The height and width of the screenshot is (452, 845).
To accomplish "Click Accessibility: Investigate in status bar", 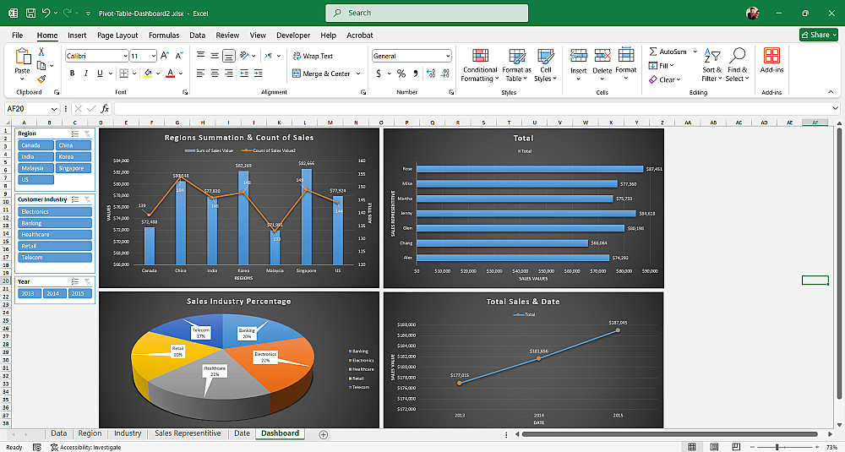I will pyautogui.click(x=85, y=447).
